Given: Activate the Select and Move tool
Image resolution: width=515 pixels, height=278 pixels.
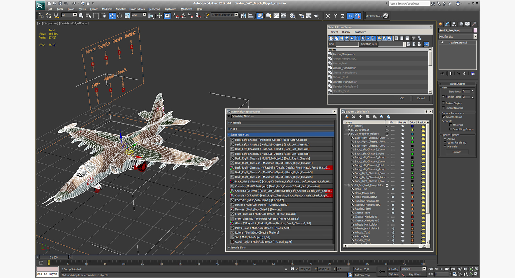Looking at the screenshot, I should click(x=112, y=16).
